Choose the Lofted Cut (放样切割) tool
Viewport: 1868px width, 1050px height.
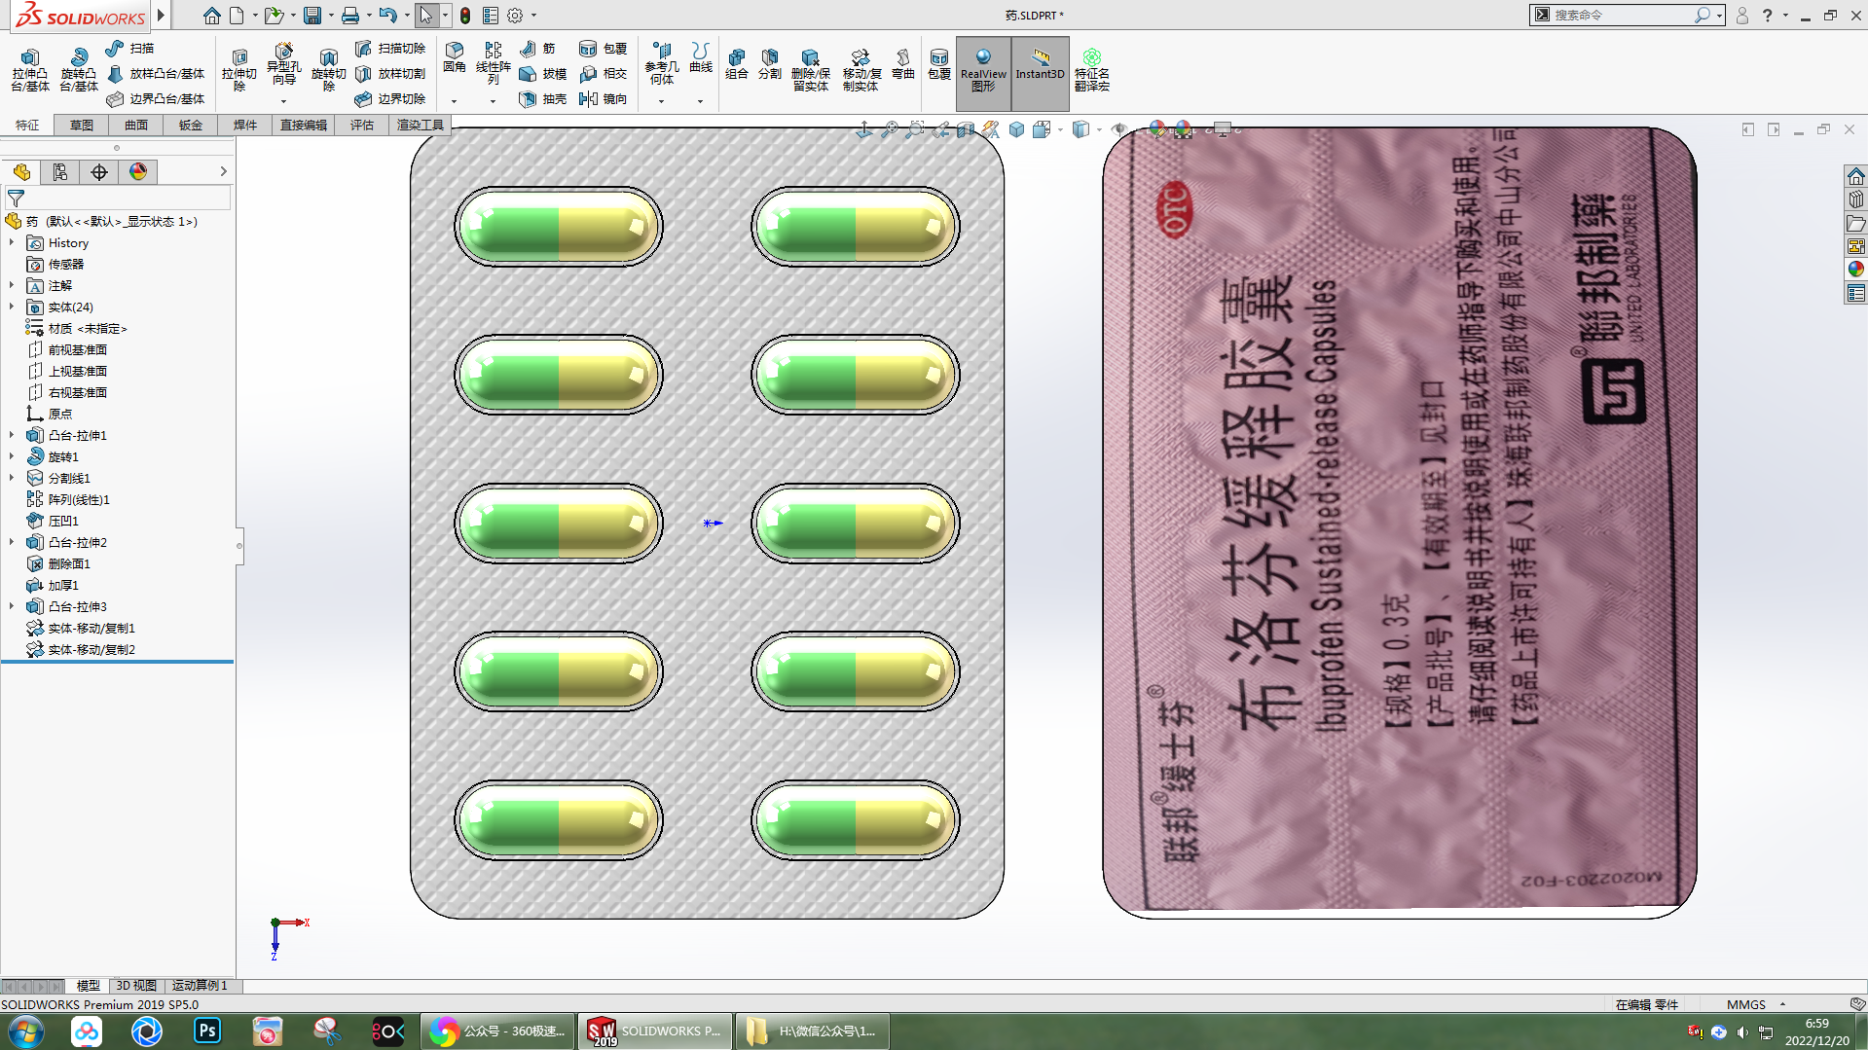click(390, 73)
